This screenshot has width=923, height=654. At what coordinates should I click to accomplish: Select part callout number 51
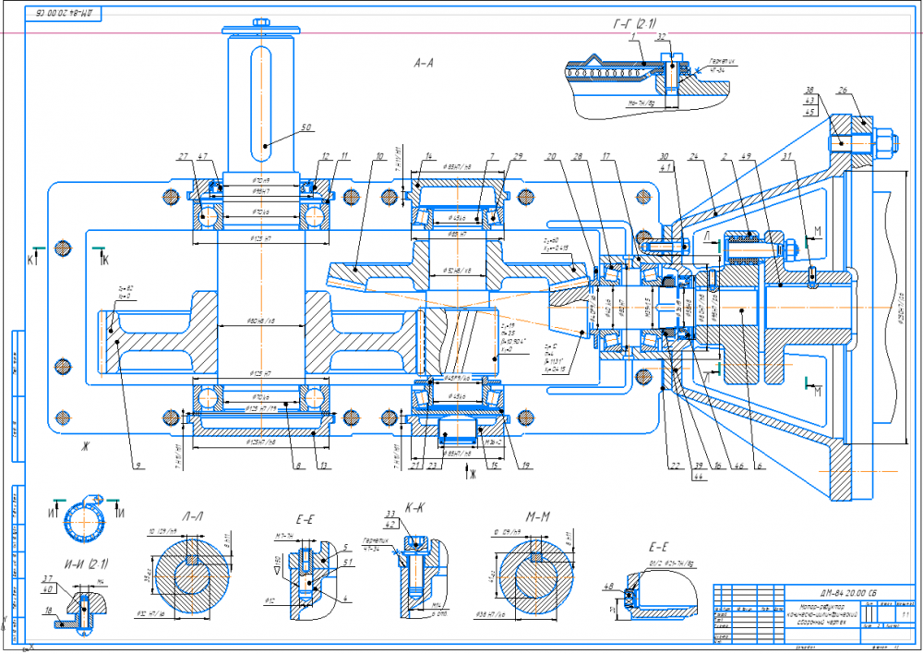[x=348, y=562]
